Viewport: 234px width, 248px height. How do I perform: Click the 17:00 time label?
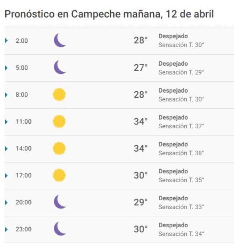[23, 175]
